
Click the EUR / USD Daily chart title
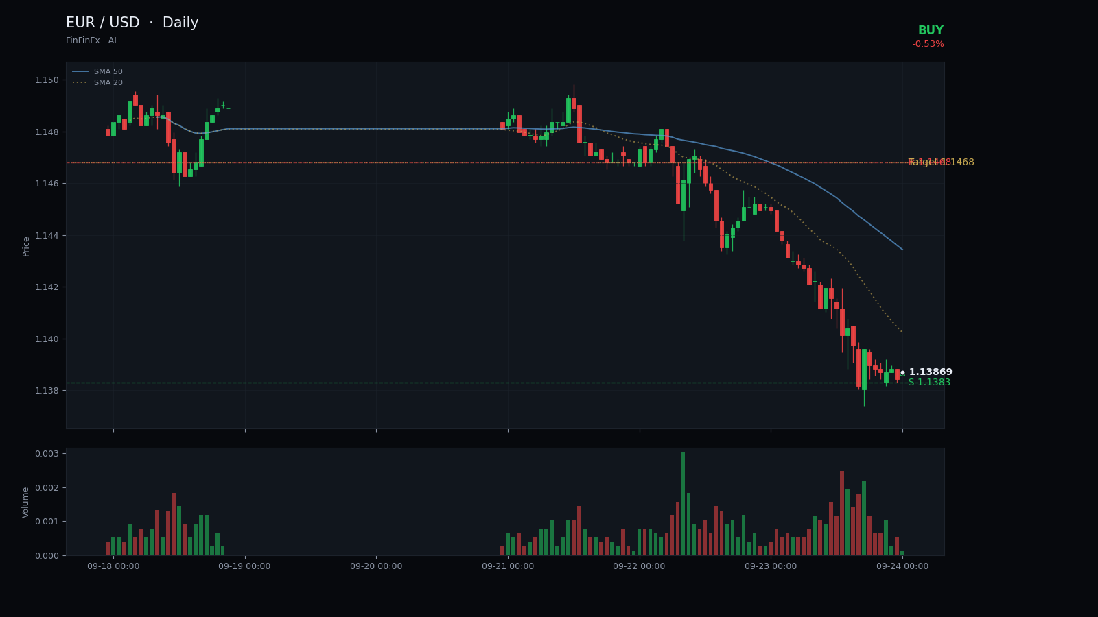click(132, 23)
